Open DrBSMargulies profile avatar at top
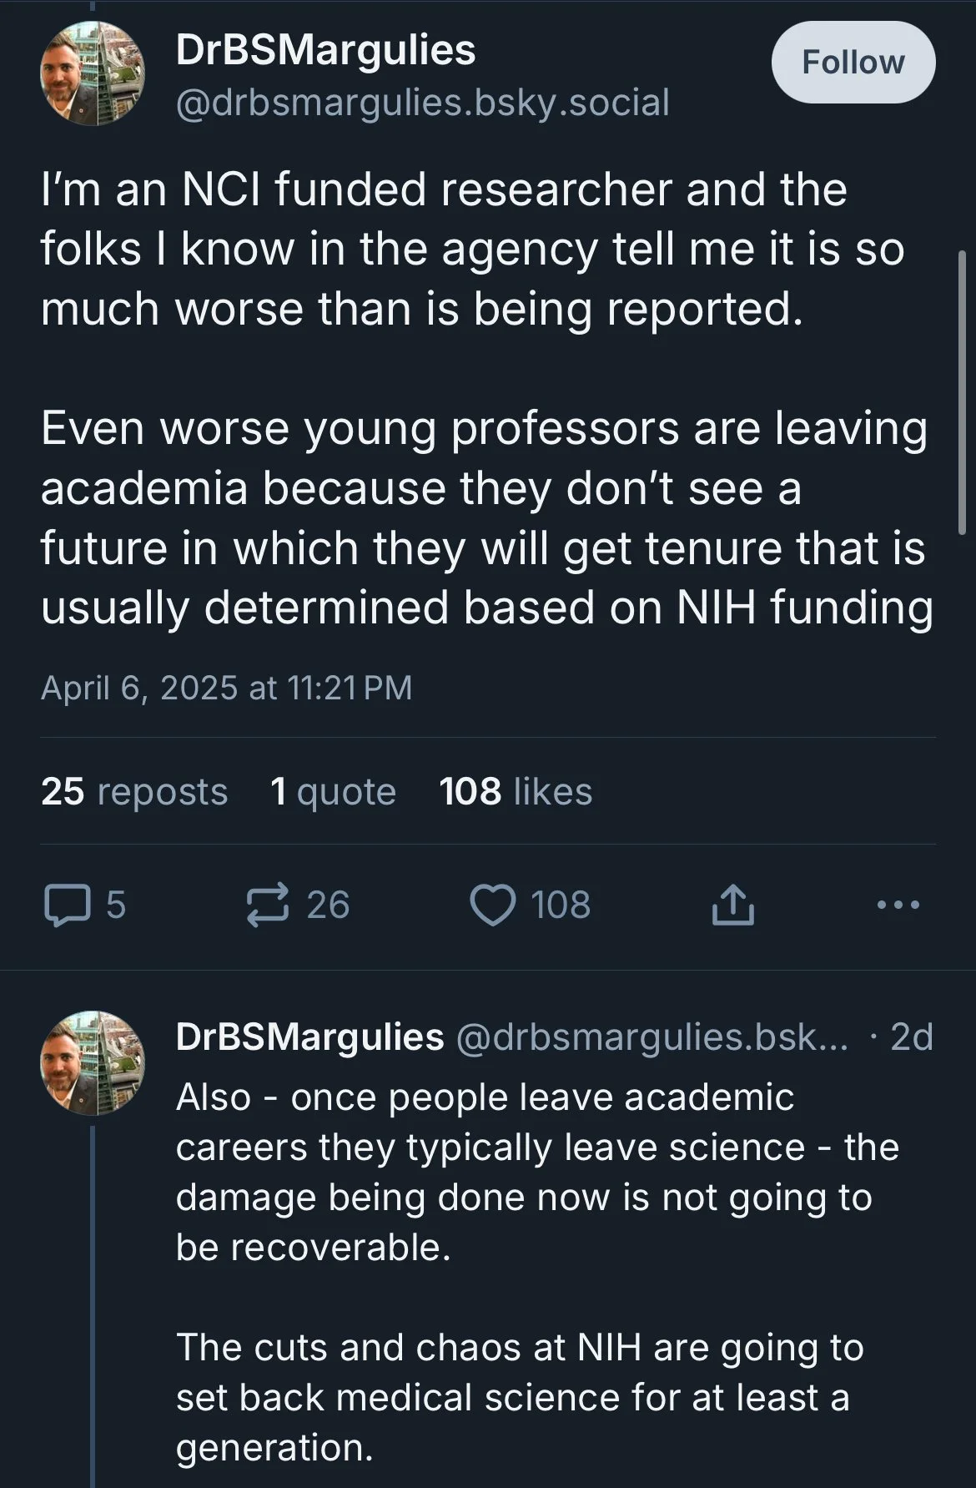976x1488 pixels. [93, 74]
